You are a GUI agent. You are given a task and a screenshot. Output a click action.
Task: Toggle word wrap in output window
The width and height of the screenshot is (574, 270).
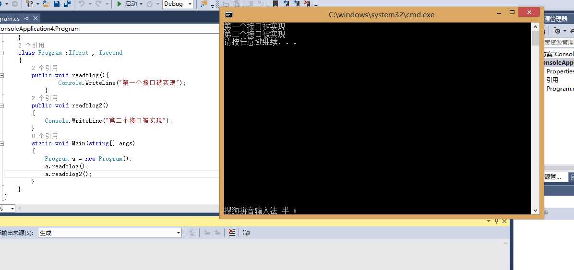click(246, 233)
